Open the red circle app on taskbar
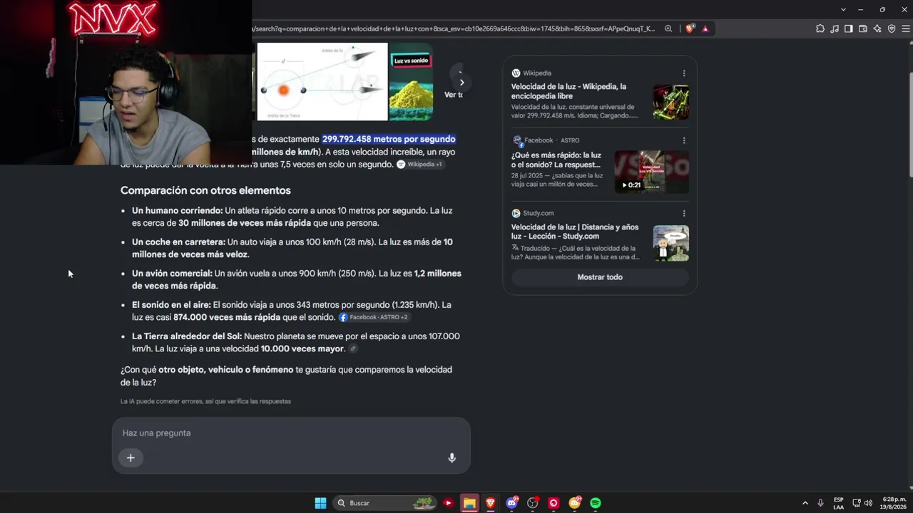This screenshot has width=913, height=513. pos(553,503)
